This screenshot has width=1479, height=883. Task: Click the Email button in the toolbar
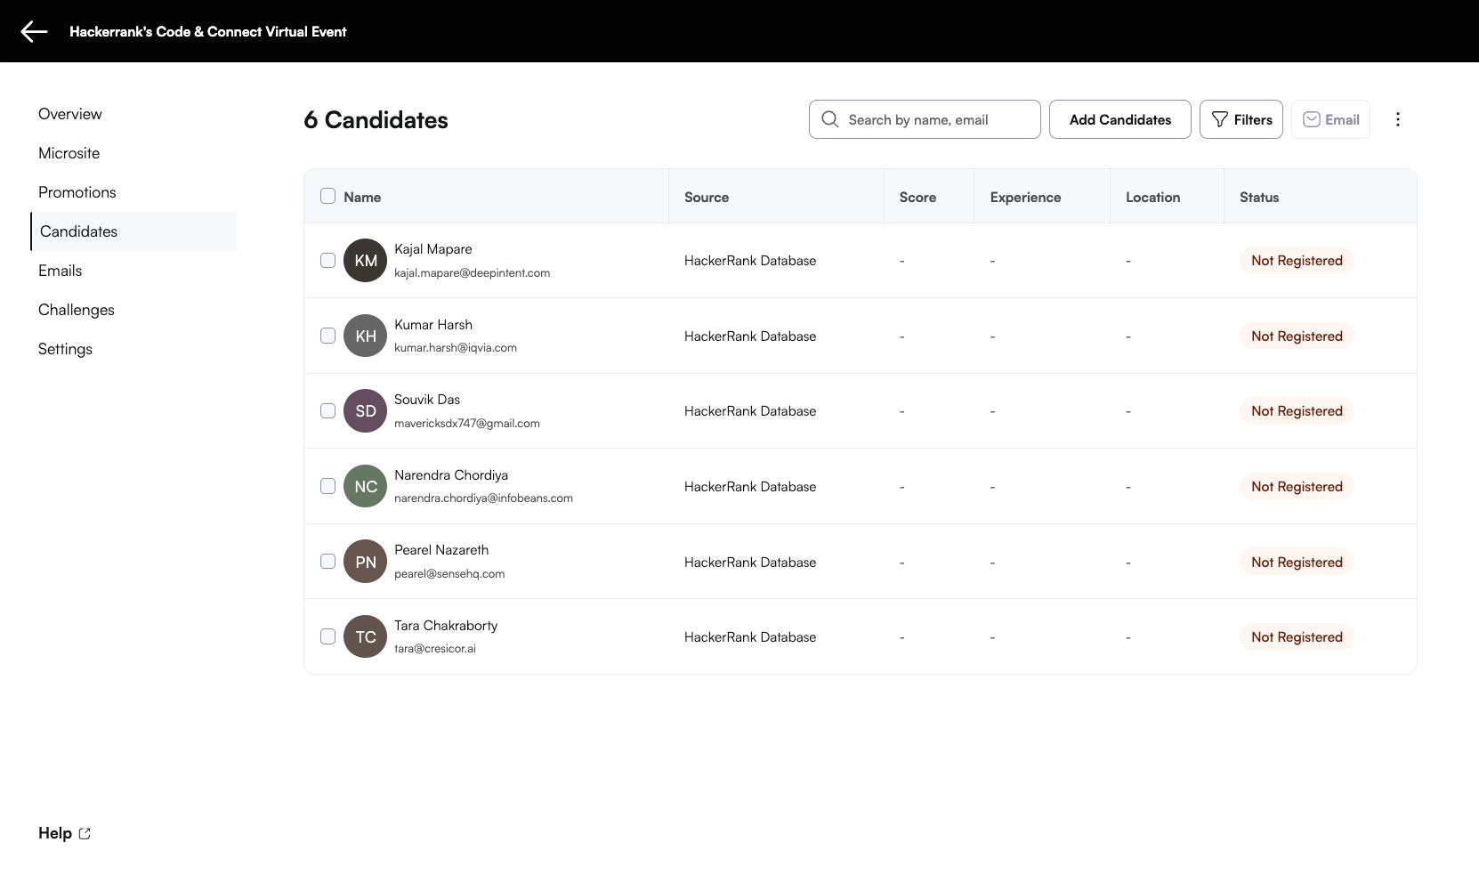point(1330,119)
